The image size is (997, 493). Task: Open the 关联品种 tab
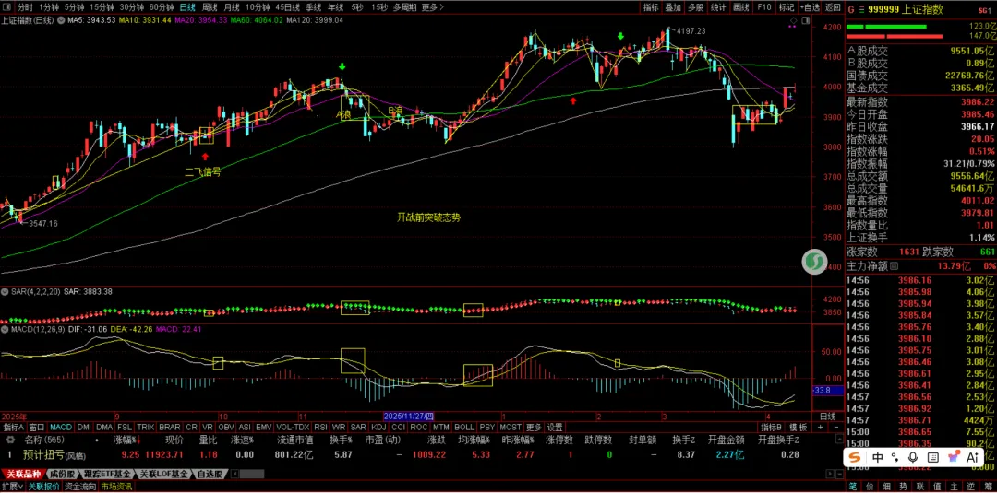(x=23, y=474)
